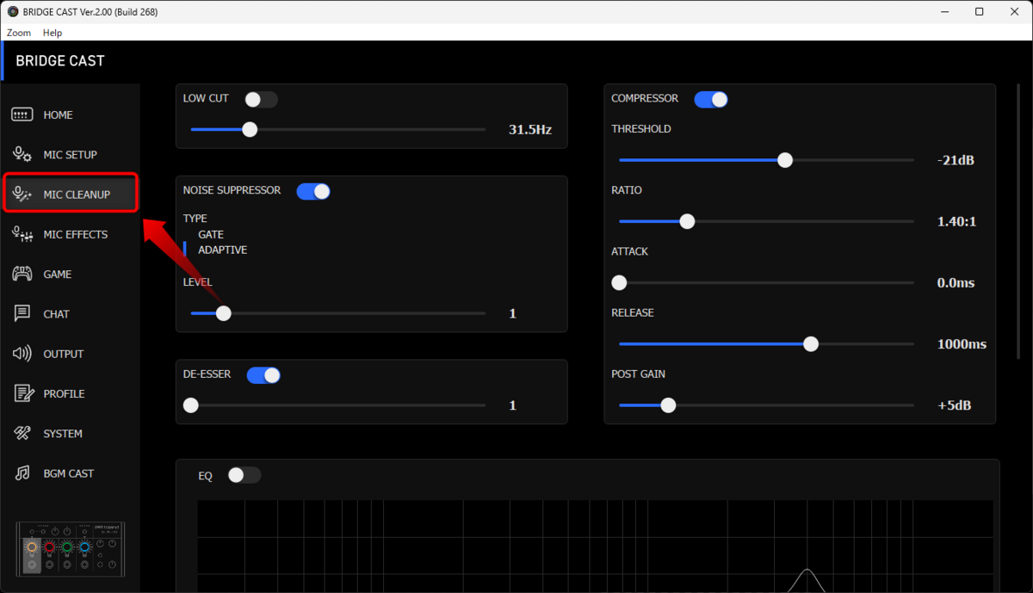Click the BRIDGE CAST device thumbnail image
Image resolution: width=1033 pixels, height=593 pixels.
(71, 550)
